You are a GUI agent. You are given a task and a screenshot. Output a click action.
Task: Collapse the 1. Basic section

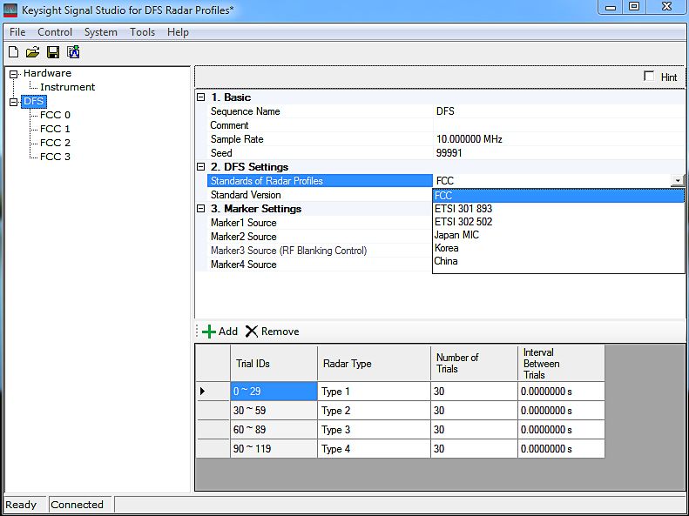pos(201,97)
